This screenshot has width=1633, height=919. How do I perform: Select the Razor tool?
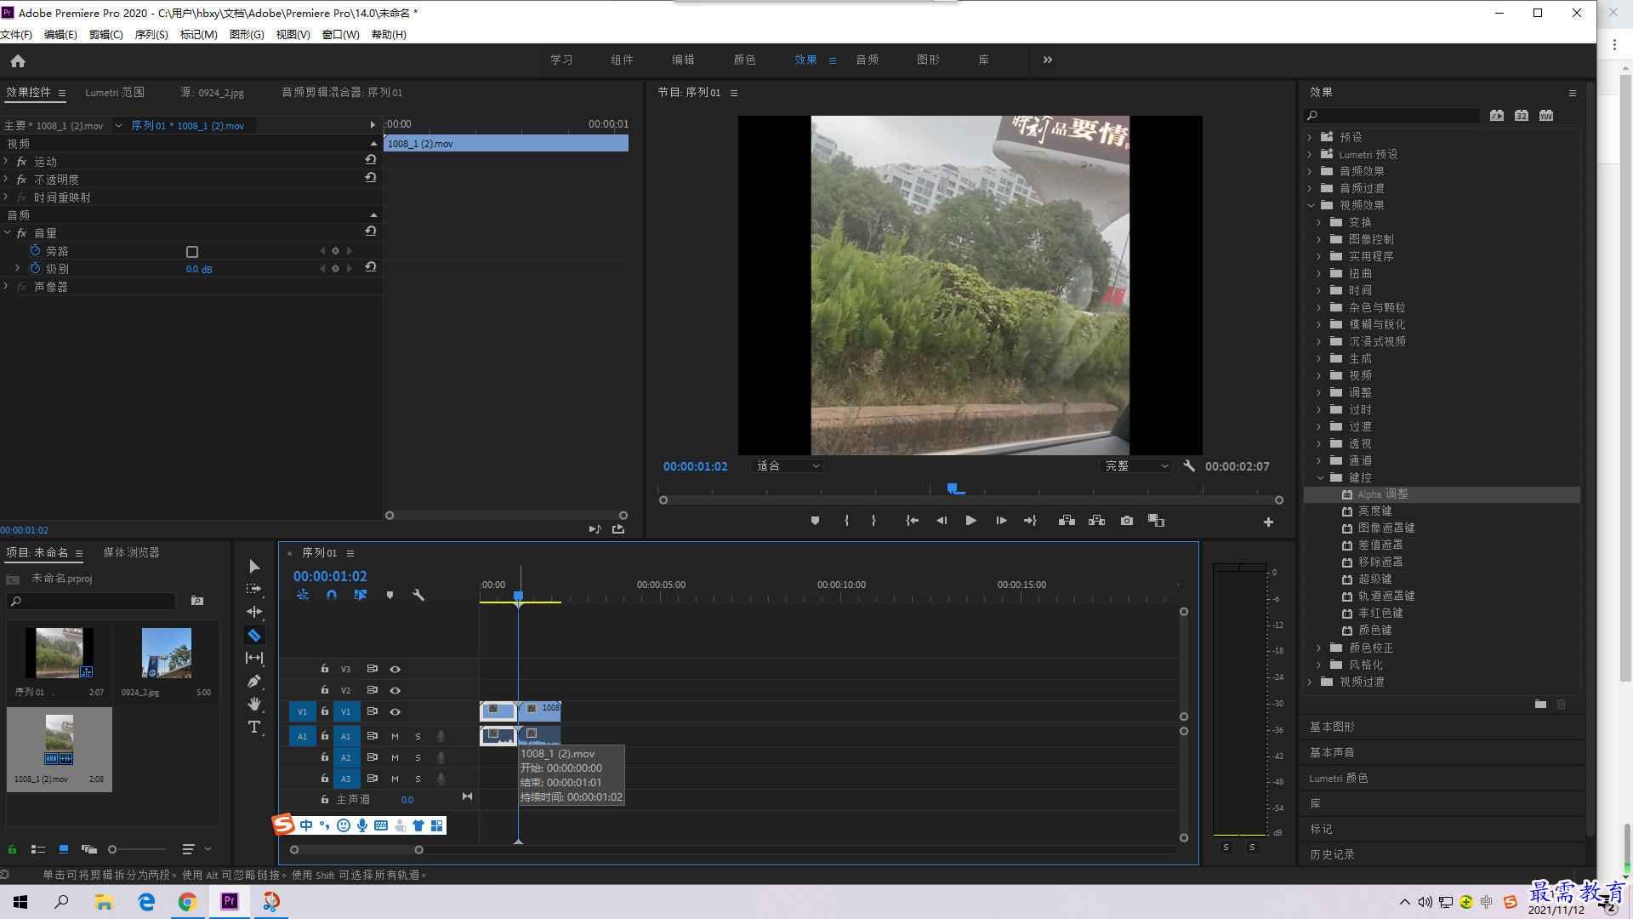(x=254, y=635)
